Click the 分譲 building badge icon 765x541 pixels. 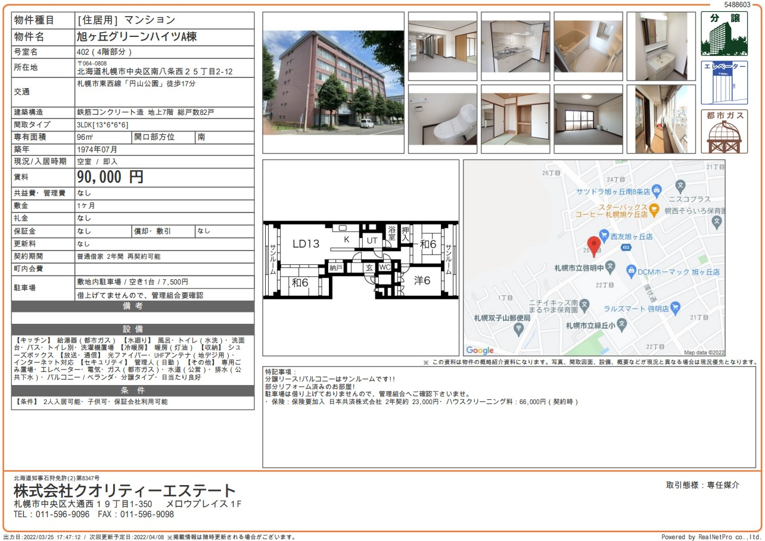coord(724,34)
